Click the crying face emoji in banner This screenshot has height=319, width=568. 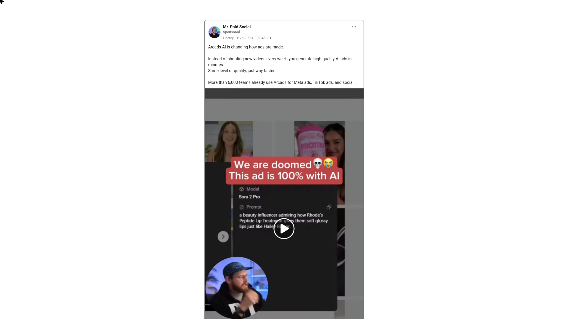[328, 163]
